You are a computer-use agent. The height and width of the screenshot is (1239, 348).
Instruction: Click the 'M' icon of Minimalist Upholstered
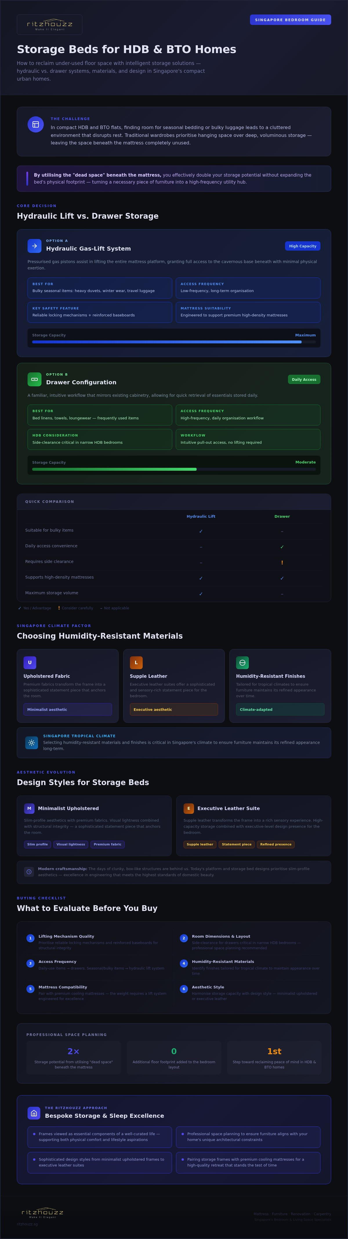pyautogui.click(x=29, y=809)
